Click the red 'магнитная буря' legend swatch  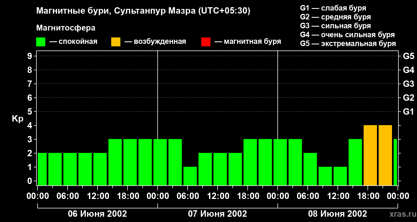point(206,42)
